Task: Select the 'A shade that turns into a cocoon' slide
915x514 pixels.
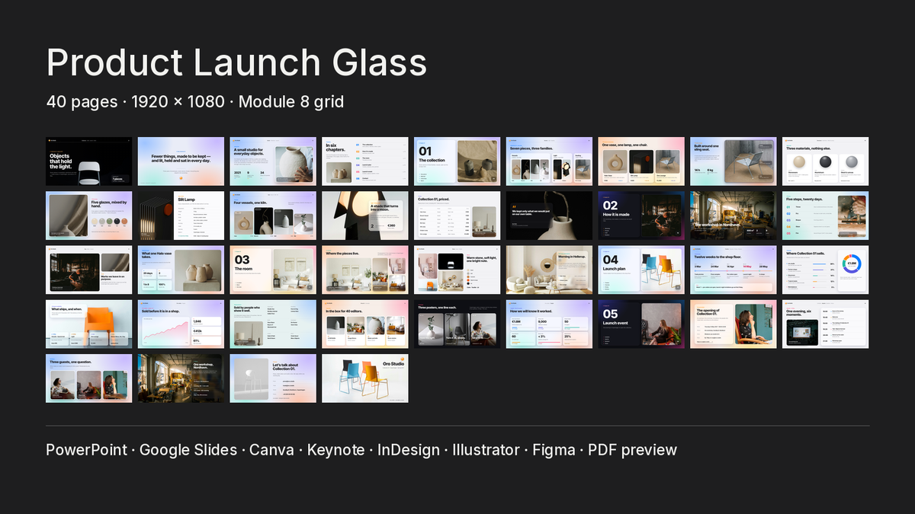Action: pos(364,215)
